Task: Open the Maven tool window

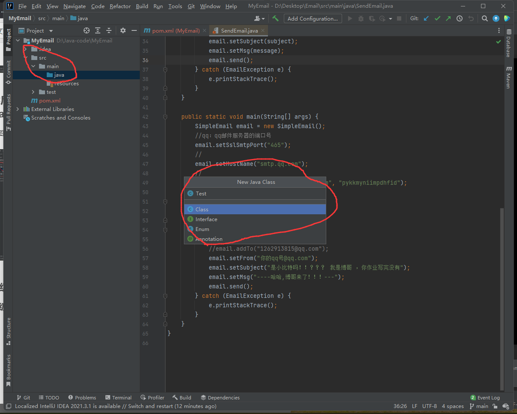Action: [508, 77]
